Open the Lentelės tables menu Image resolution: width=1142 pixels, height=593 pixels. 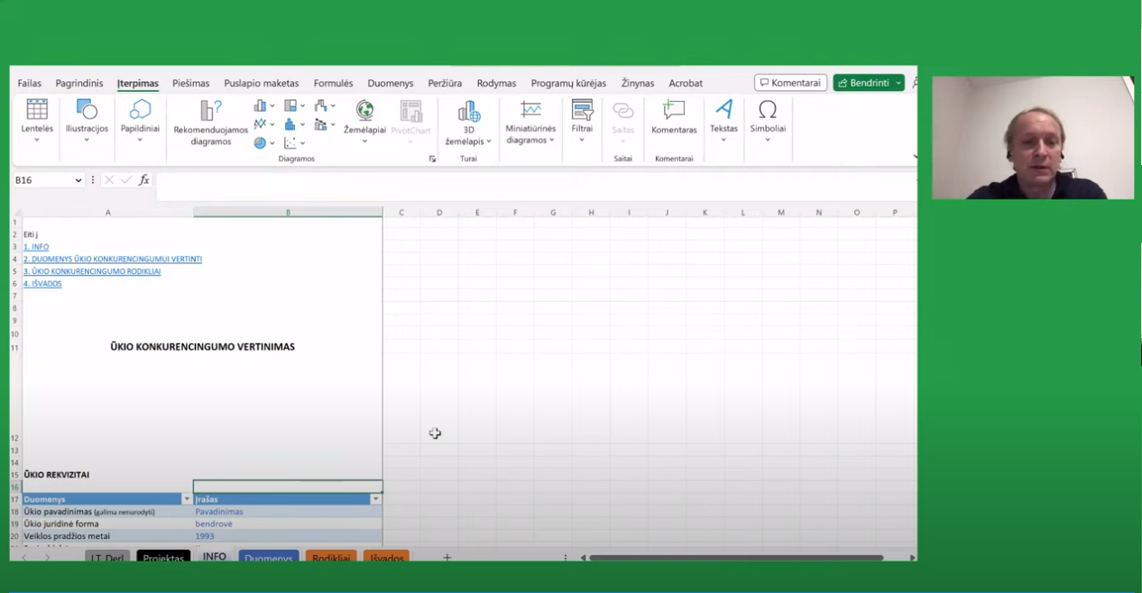37,117
